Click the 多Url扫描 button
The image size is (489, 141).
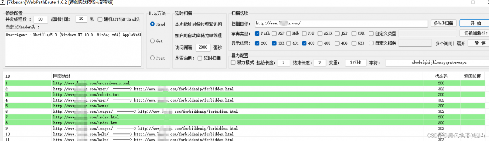coord(443,23)
